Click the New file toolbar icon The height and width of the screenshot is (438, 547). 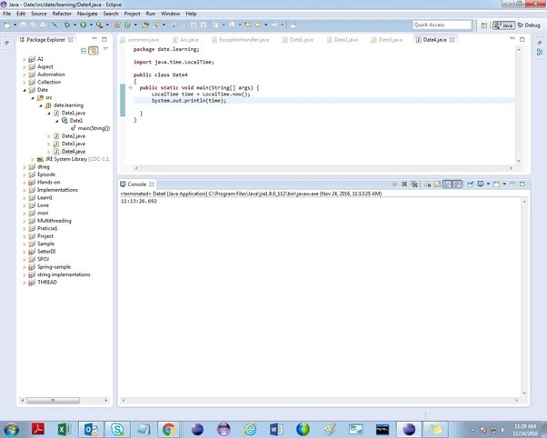(x=7, y=25)
